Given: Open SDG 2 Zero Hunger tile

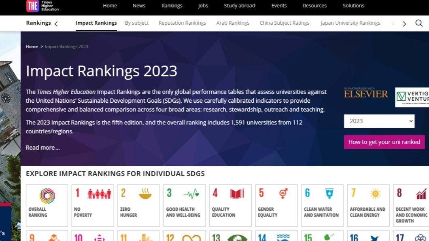Looking at the screenshot, I should point(139,205).
